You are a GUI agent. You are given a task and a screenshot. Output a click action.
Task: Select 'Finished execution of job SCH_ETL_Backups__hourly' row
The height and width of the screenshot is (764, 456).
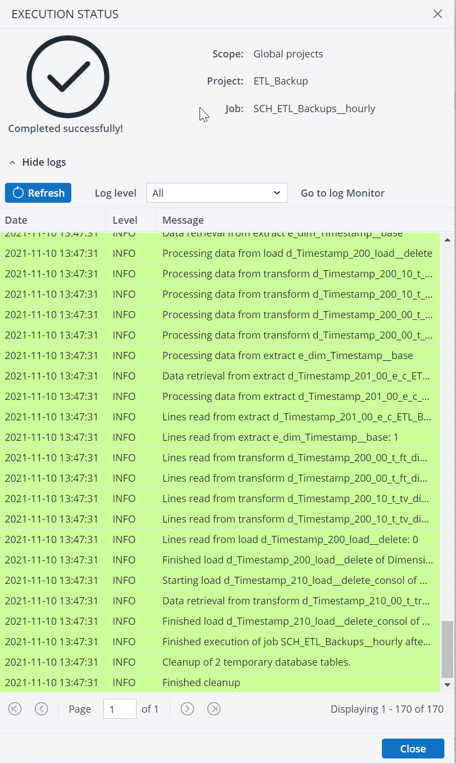click(220, 641)
